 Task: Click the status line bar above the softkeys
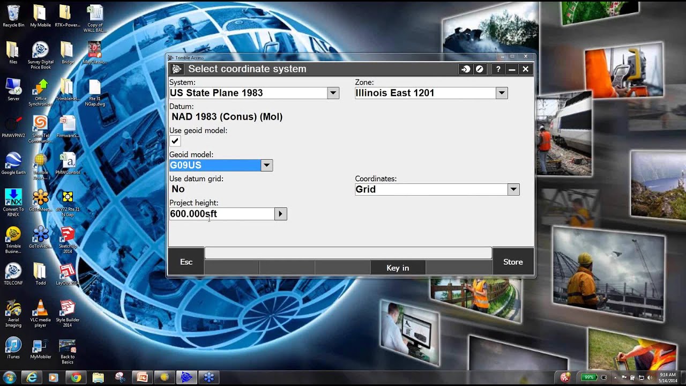[x=348, y=253]
